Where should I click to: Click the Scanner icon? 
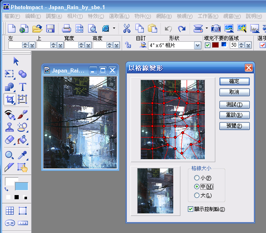point(198,28)
